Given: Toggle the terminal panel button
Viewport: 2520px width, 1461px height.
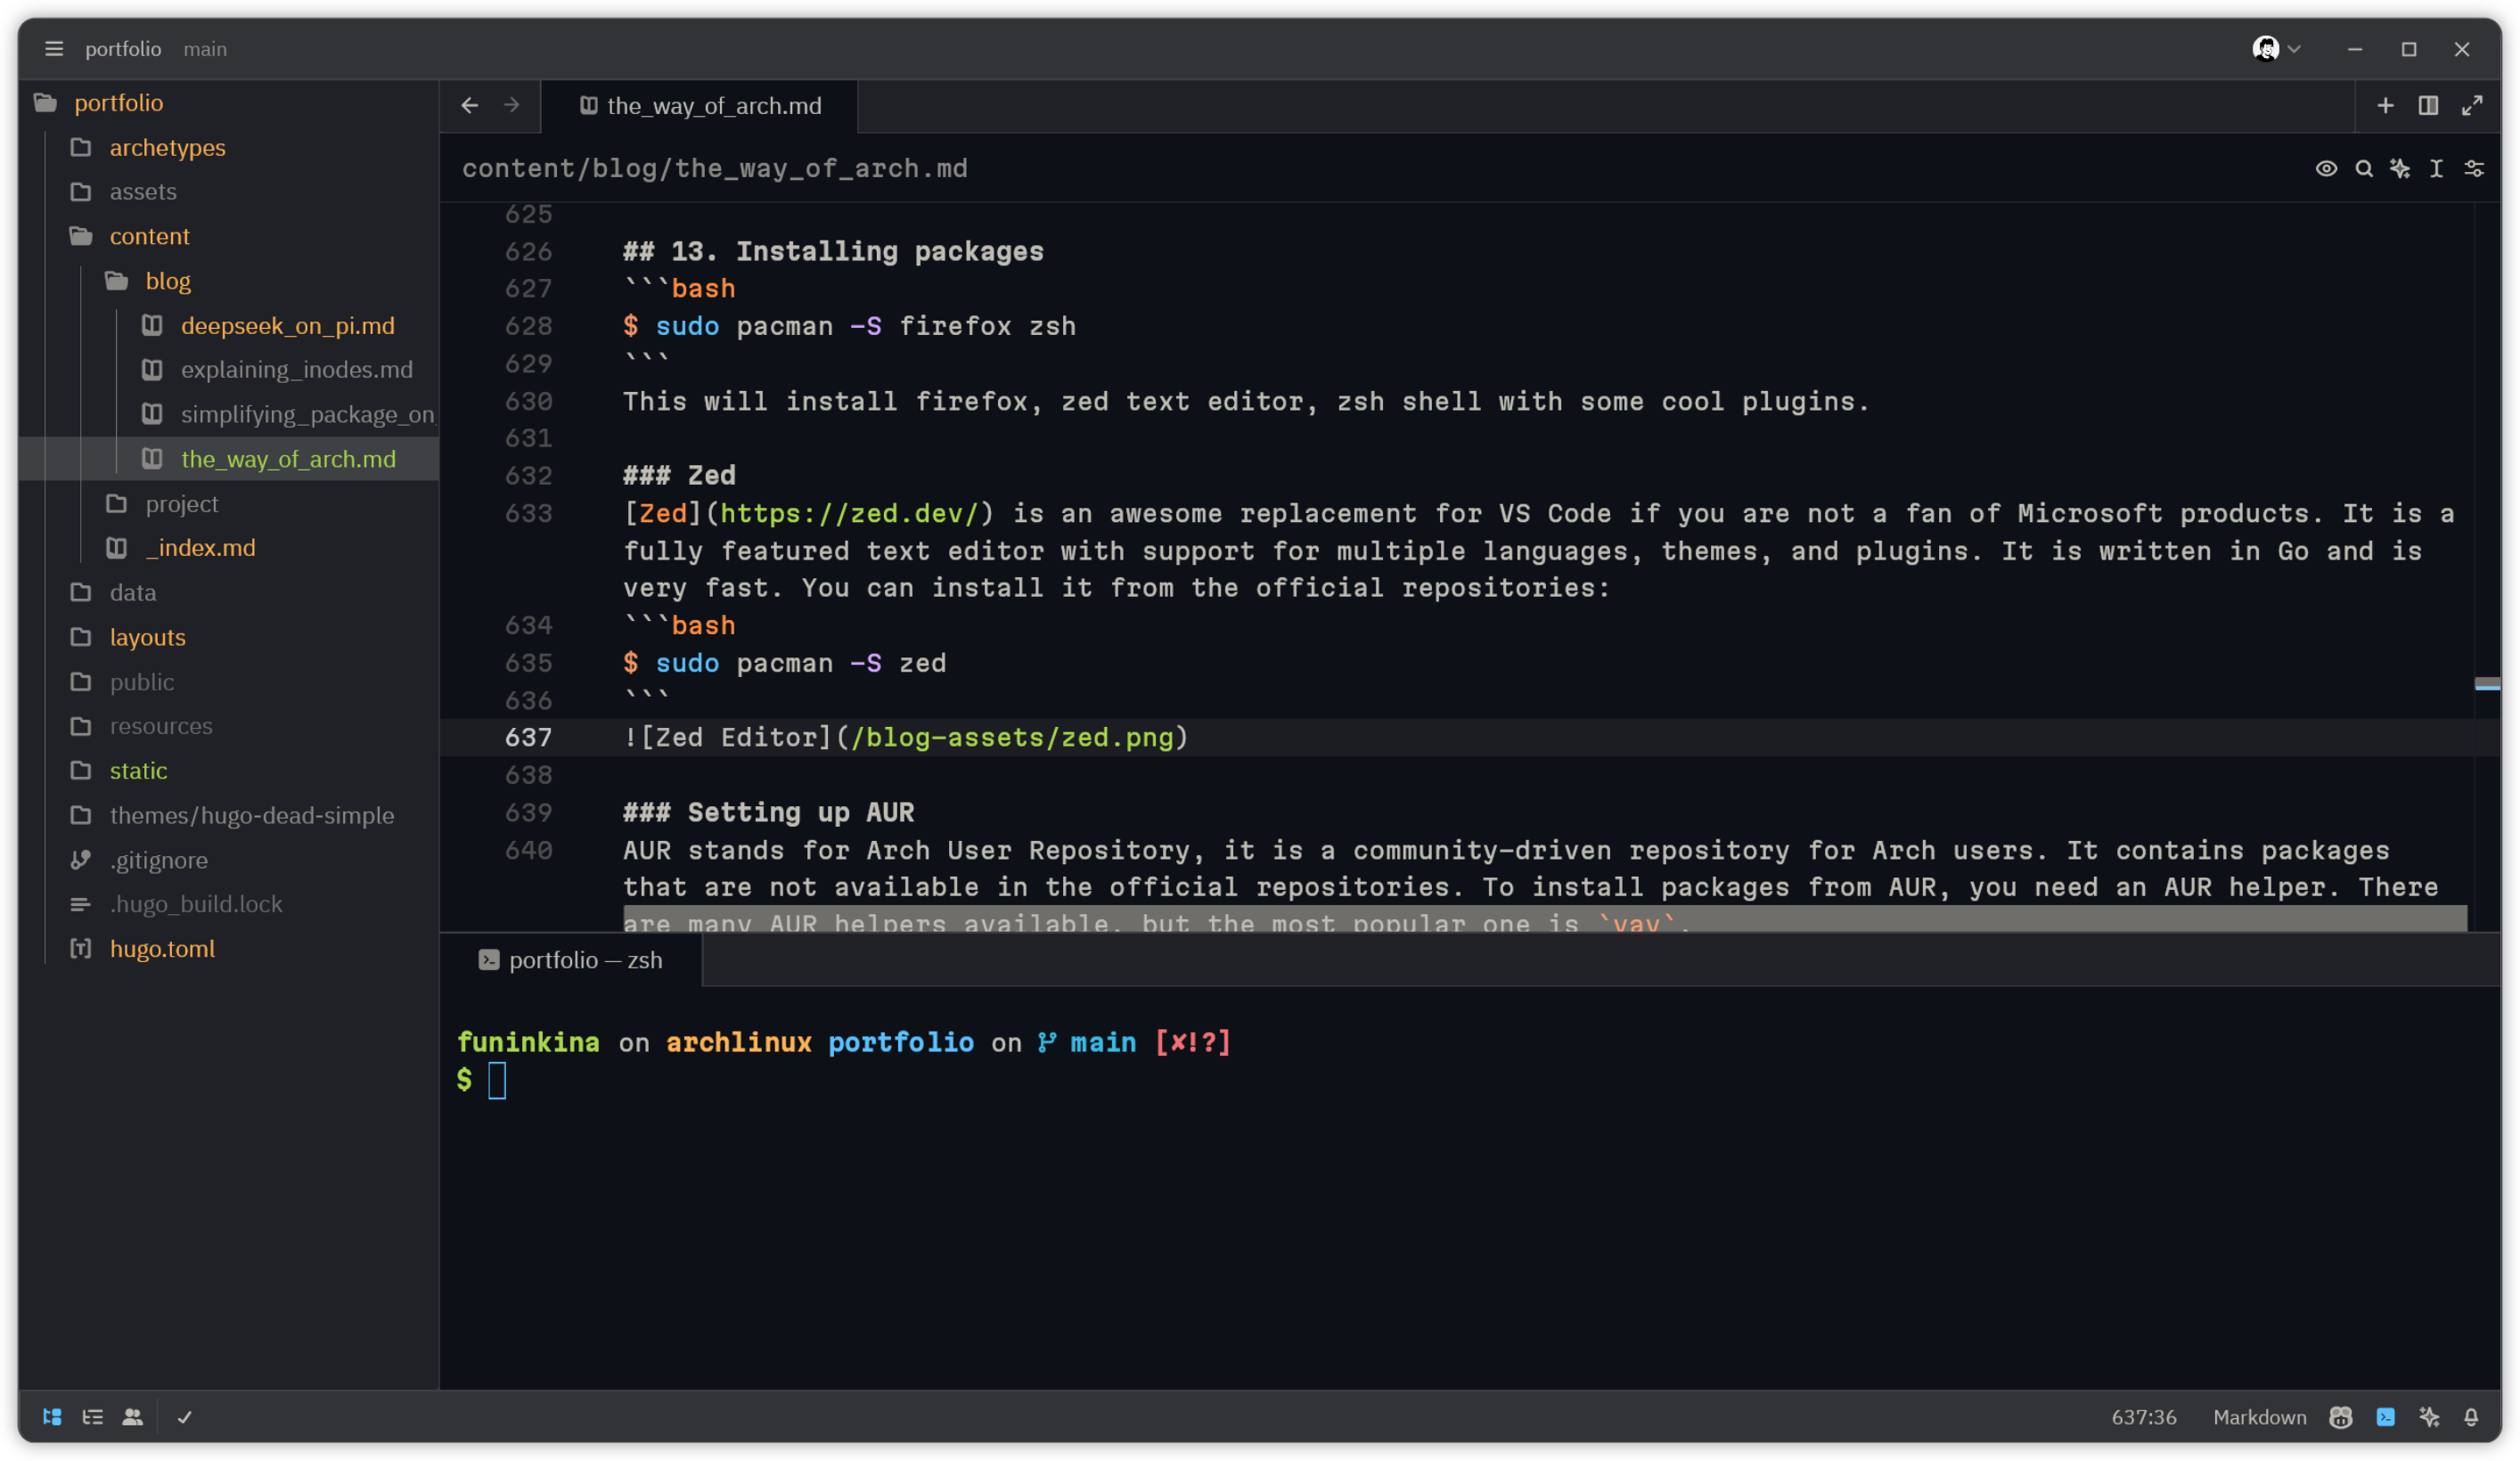Looking at the screenshot, I should [2385, 1416].
